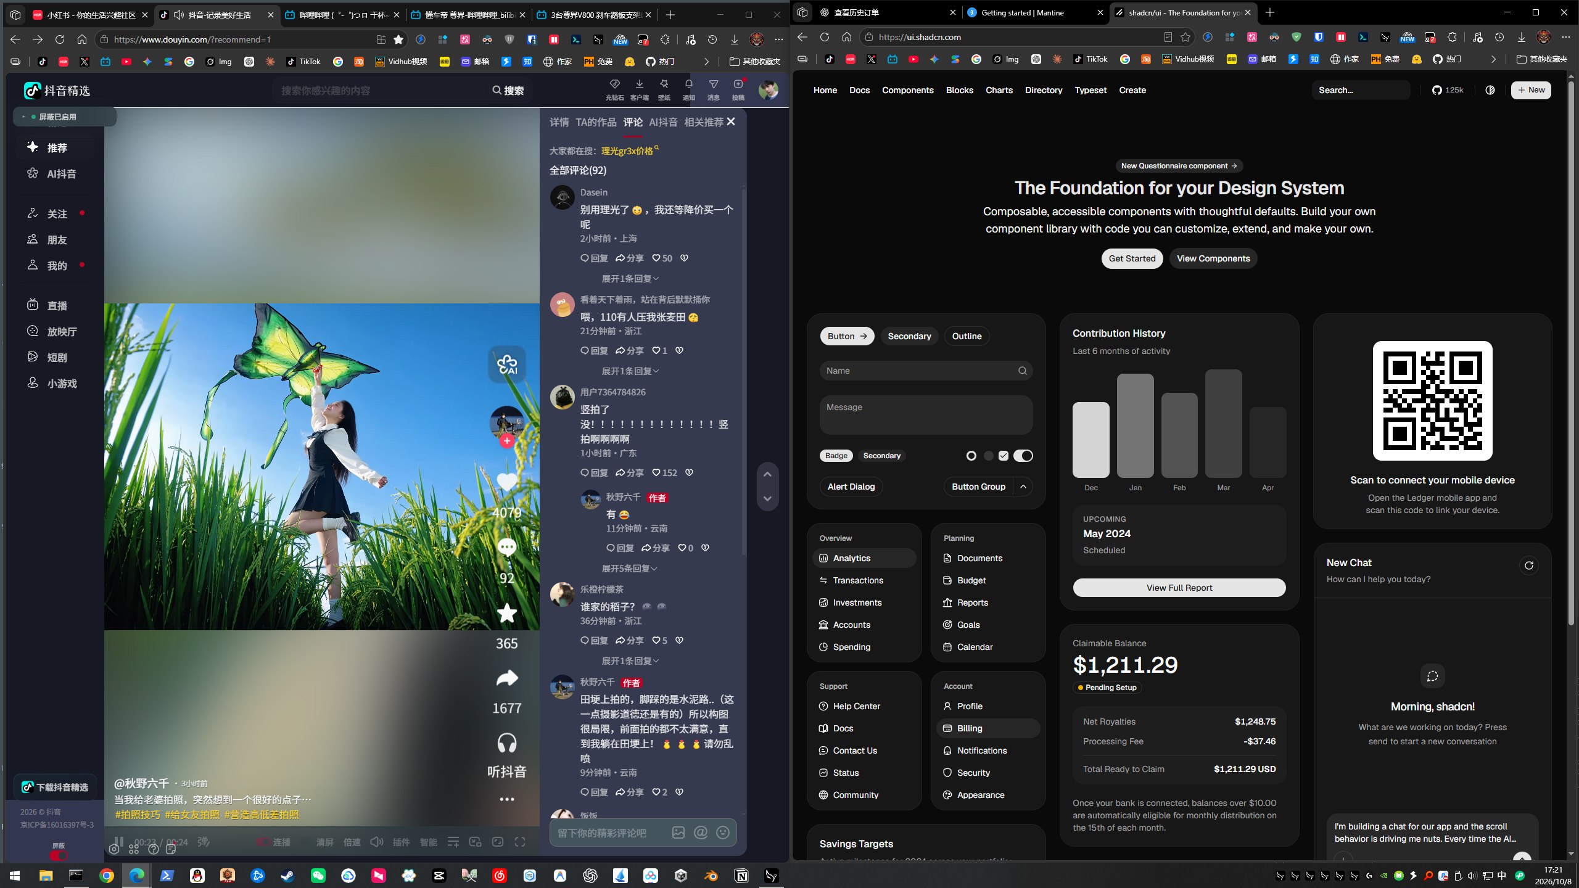Screen dimensions: 1579x888
Task: Favorite the video using the 365 star icon
Action: pos(506,613)
